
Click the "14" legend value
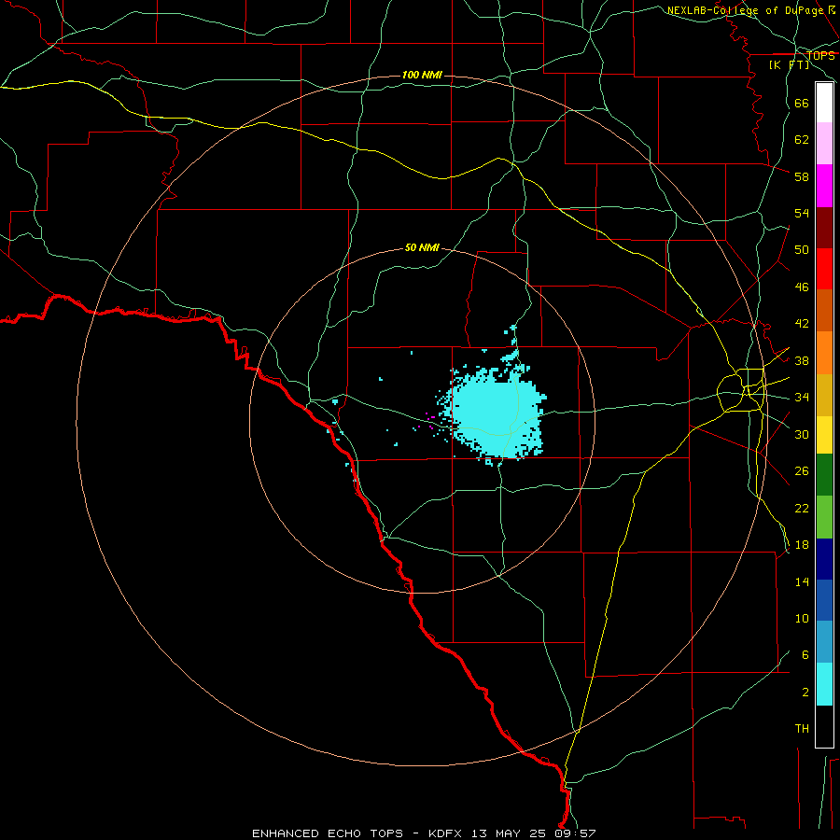[802, 581]
